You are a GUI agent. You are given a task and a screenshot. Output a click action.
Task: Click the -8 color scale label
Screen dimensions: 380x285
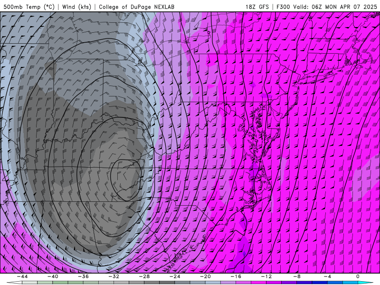(297, 276)
